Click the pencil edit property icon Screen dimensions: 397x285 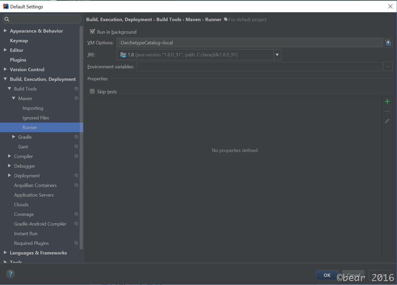[387, 121]
